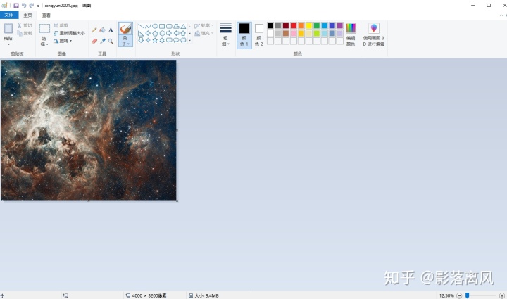507x299 pixels.
Task: Click the zoom in plus button
Action: click(x=502, y=295)
